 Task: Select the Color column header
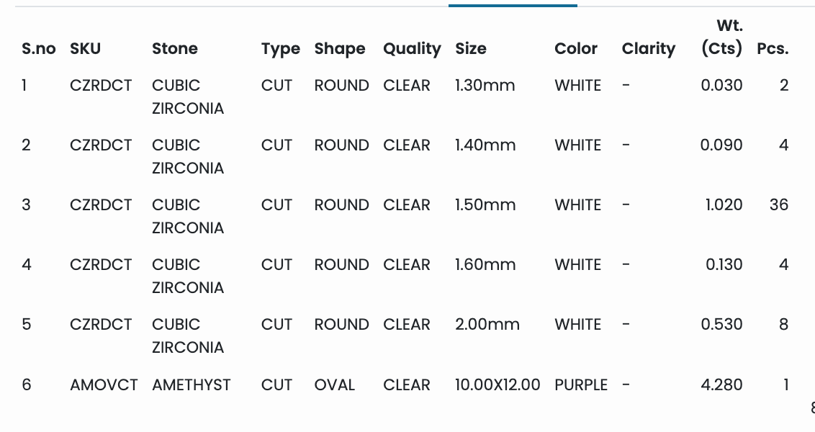click(576, 49)
